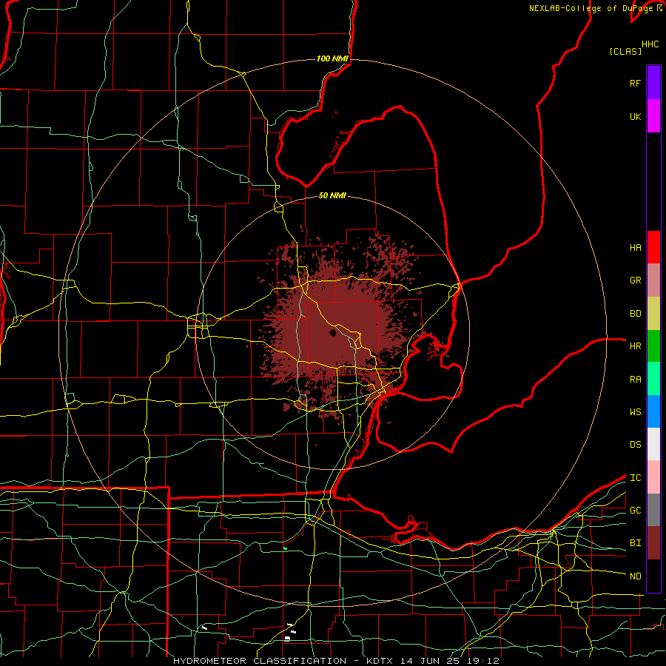Click the RF legend label
The width and height of the screenshot is (666, 666).
point(635,83)
